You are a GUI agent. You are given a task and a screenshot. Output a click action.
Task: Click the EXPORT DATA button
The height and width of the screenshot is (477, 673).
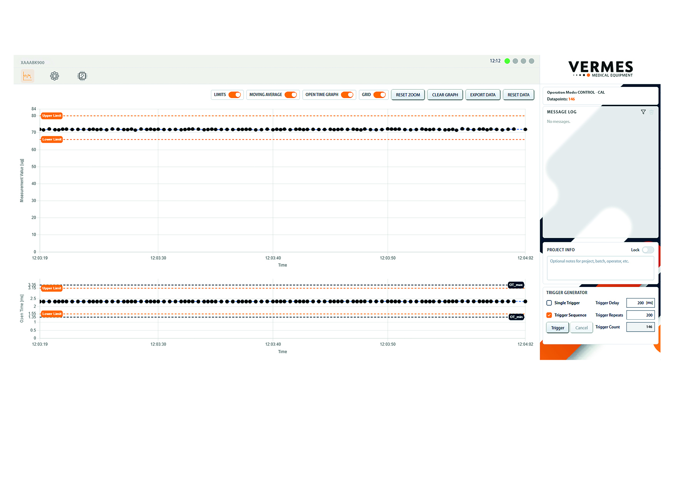tap(483, 95)
